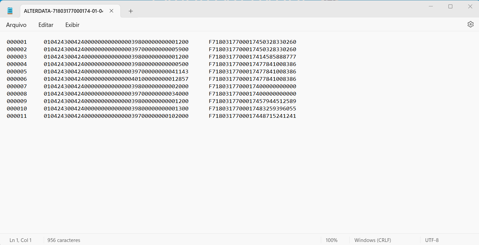Click code F71803177000174145858888777
Image resolution: width=479 pixels, height=245 pixels.
[252, 57]
